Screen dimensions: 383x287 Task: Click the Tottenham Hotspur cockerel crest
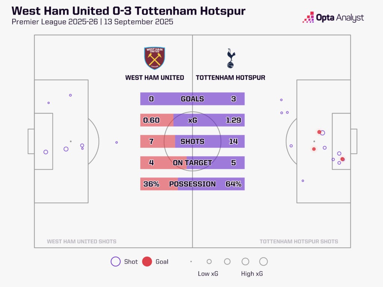click(x=231, y=58)
